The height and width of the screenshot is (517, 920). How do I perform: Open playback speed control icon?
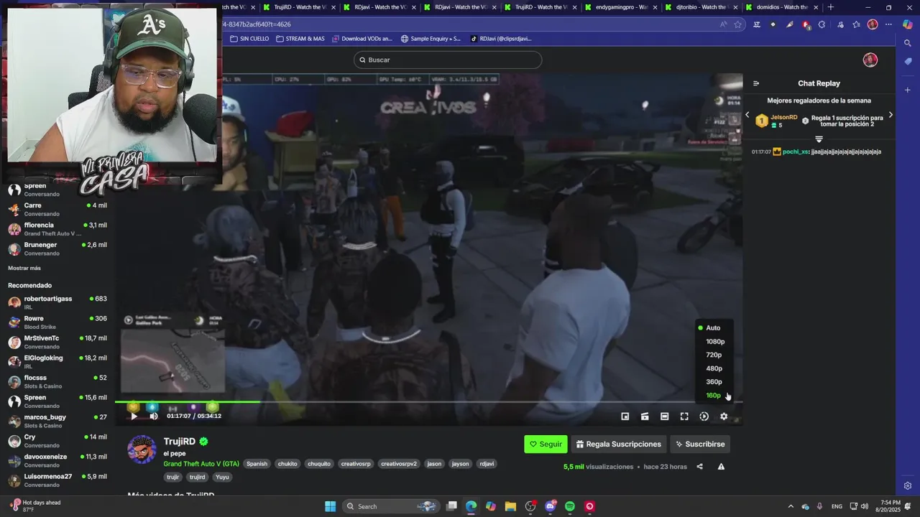[704, 416]
